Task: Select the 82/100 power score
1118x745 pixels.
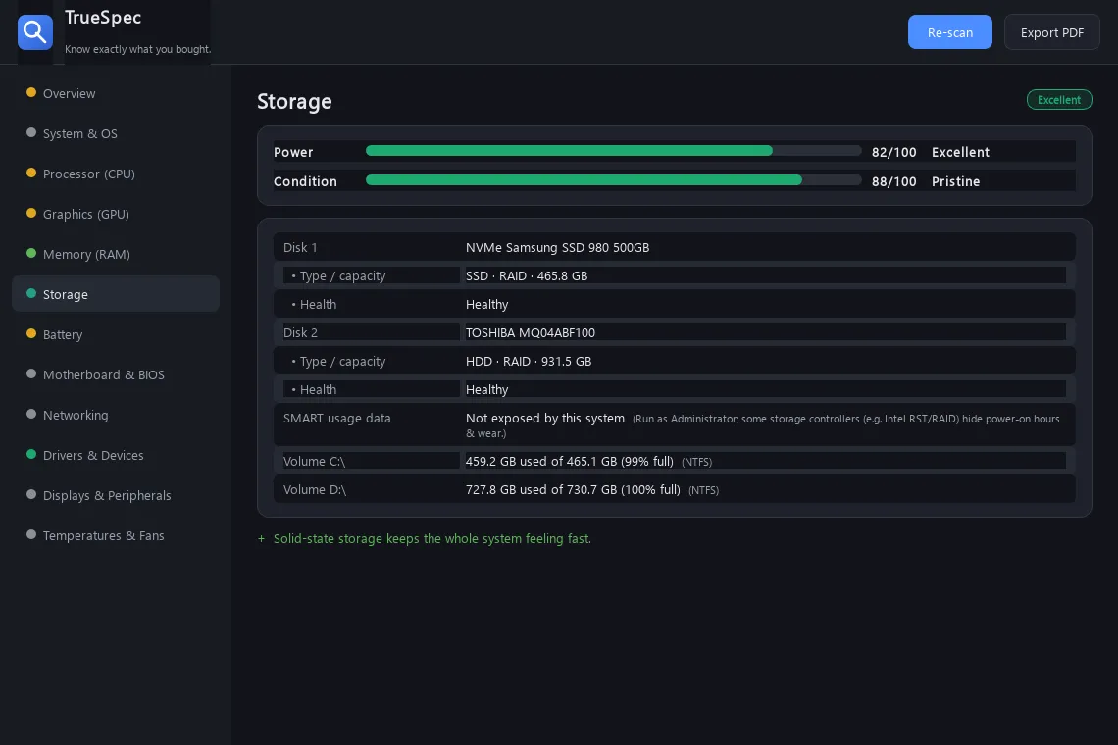Action: (x=893, y=152)
